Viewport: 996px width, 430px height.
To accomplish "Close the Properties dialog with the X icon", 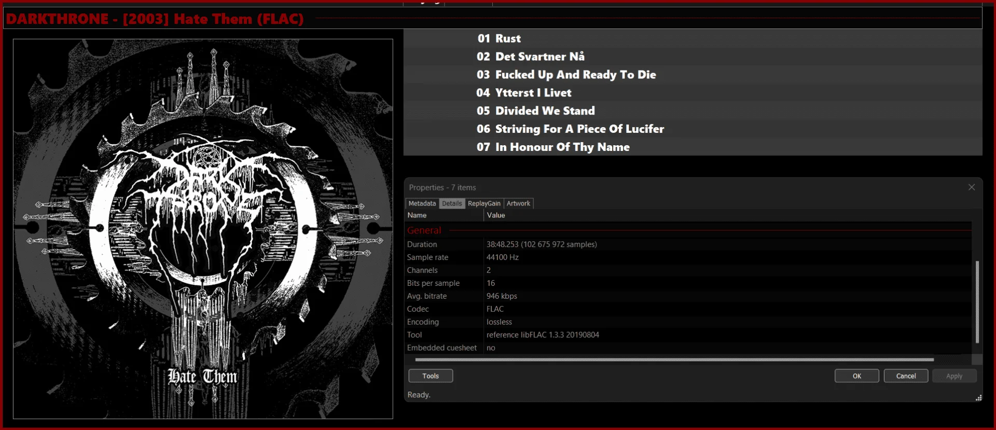I will coord(971,187).
